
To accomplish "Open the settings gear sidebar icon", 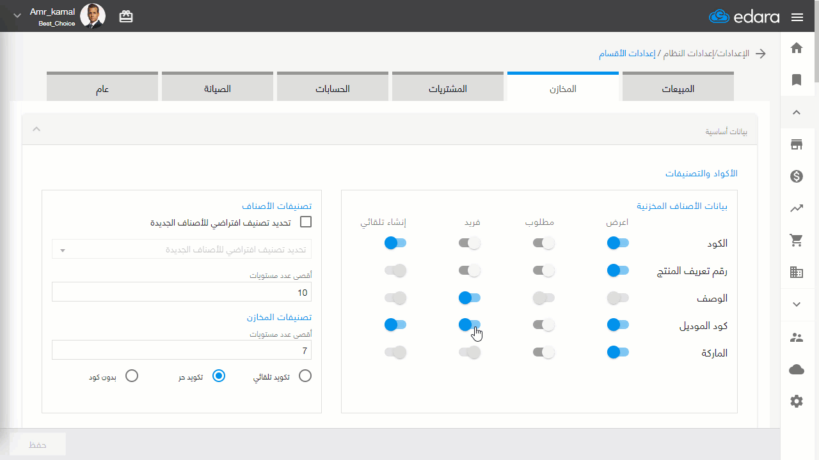I will pos(797,401).
